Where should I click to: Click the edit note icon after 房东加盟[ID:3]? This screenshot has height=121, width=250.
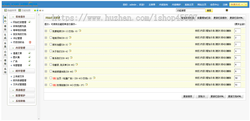point(70,44)
